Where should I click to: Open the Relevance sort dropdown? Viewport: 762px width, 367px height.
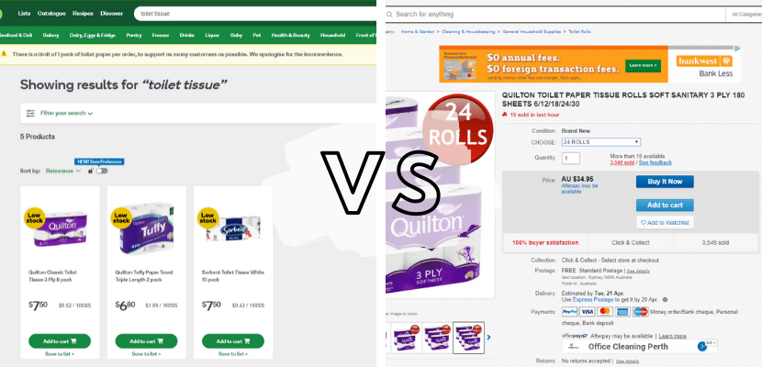coord(63,171)
